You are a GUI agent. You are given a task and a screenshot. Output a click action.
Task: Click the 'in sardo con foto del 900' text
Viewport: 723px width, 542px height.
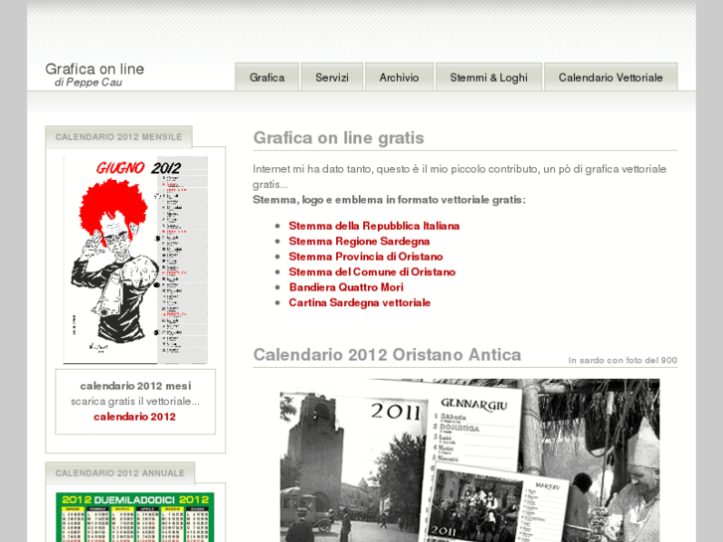pyautogui.click(x=623, y=360)
